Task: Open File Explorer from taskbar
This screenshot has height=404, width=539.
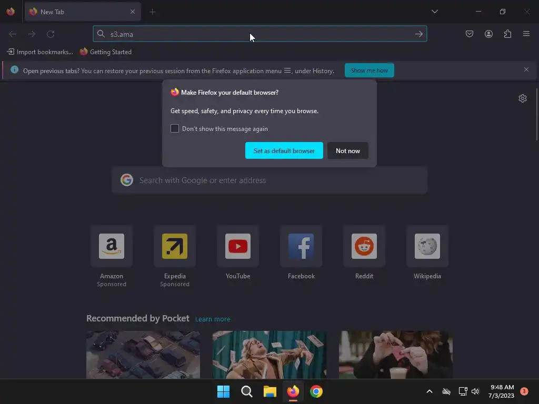Action: point(270,391)
